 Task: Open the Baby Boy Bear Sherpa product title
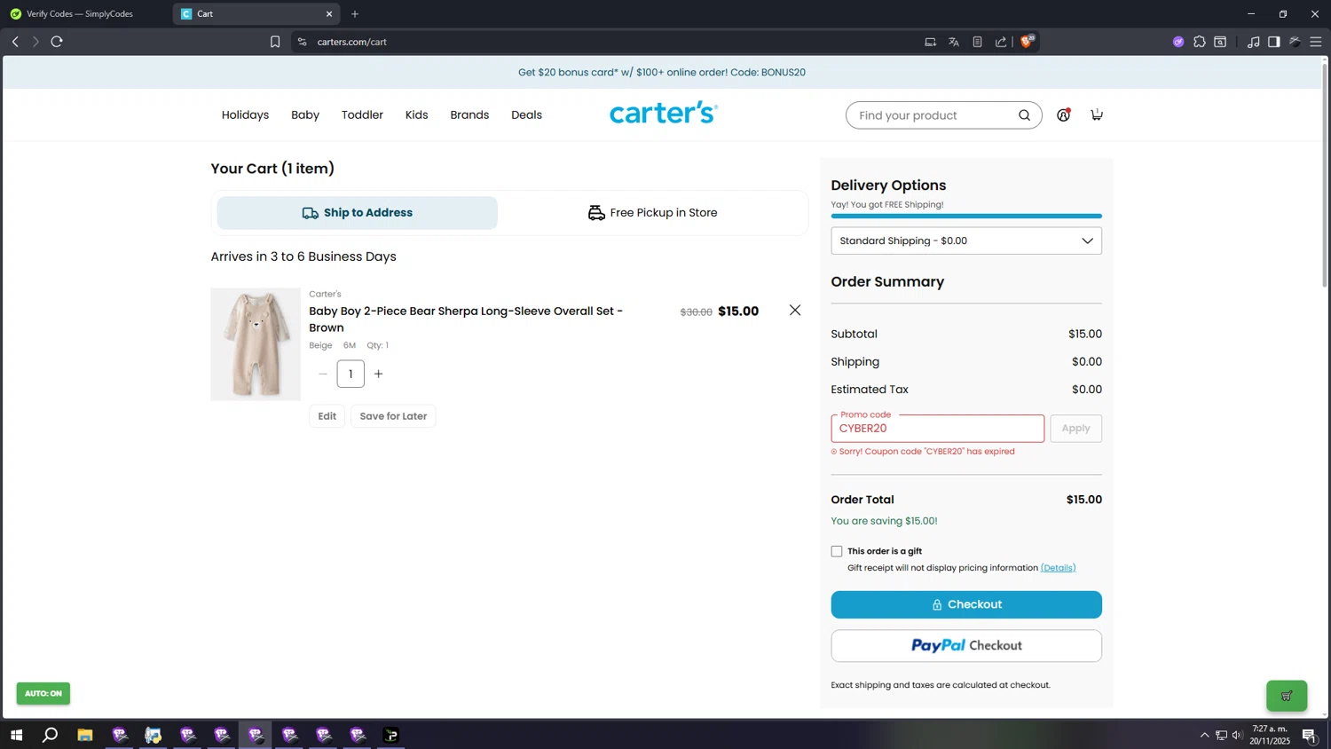[x=466, y=319]
